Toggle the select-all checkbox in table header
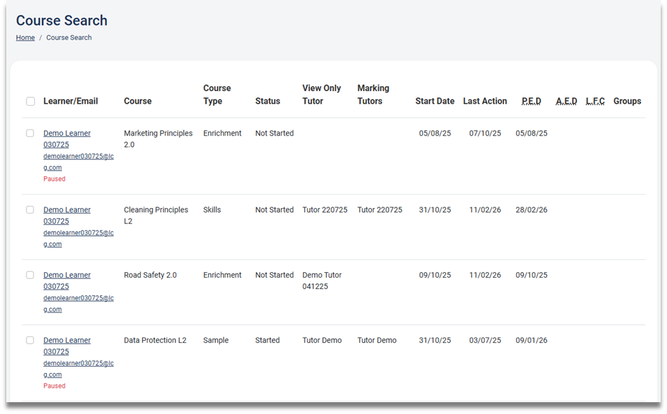Viewport: 667px width, 414px height. (31, 102)
